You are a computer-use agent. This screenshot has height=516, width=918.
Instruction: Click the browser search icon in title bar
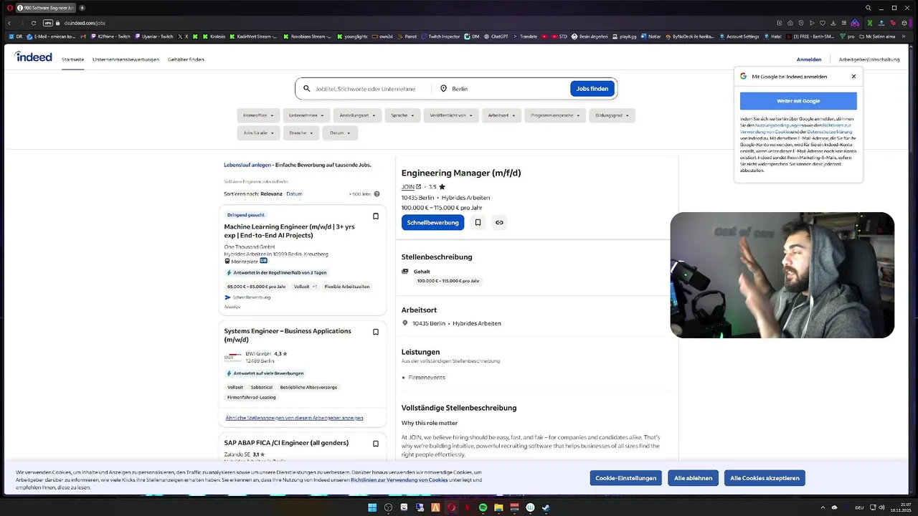point(869,7)
